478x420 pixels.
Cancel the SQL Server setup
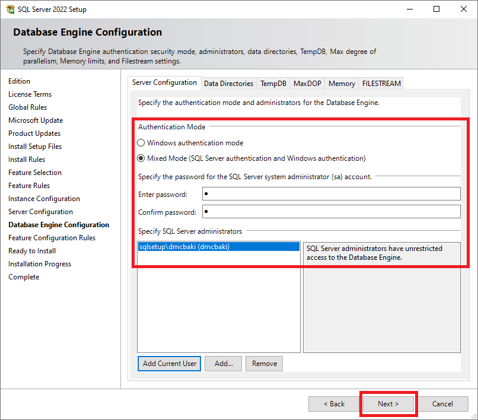click(x=442, y=404)
